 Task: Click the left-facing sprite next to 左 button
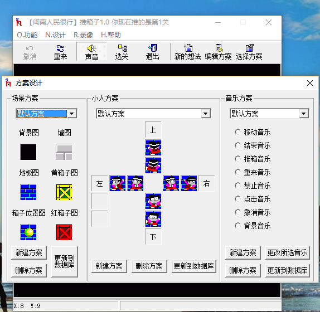pyautogui.click(x=117, y=183)
